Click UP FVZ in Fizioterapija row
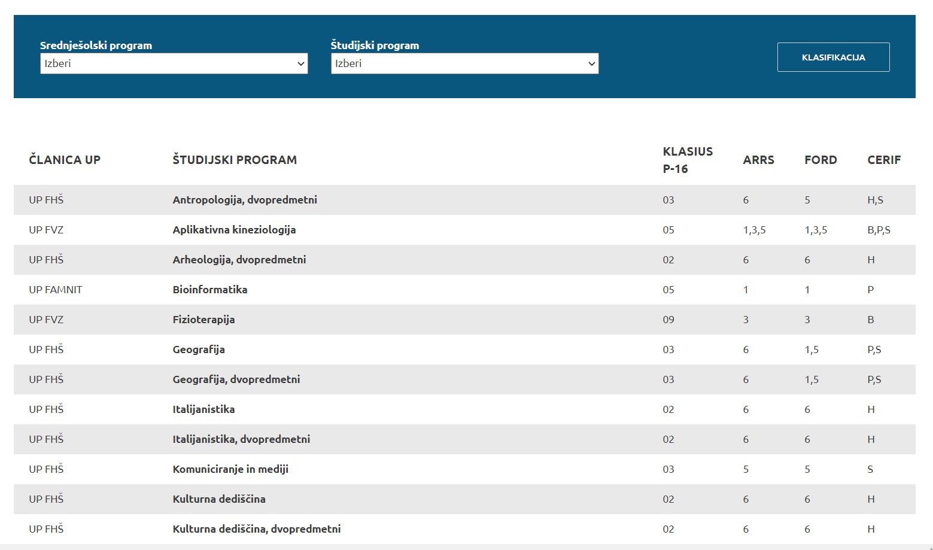The width and height of the screenshot is (933, 550). point(46,320)
